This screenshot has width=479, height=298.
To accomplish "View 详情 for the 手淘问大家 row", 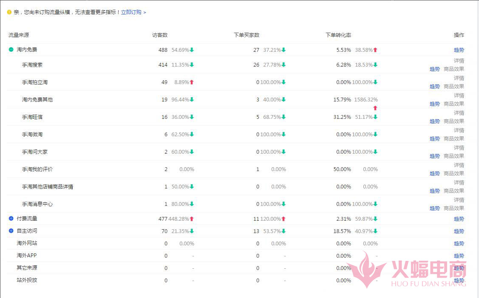I will click(459, 148).
